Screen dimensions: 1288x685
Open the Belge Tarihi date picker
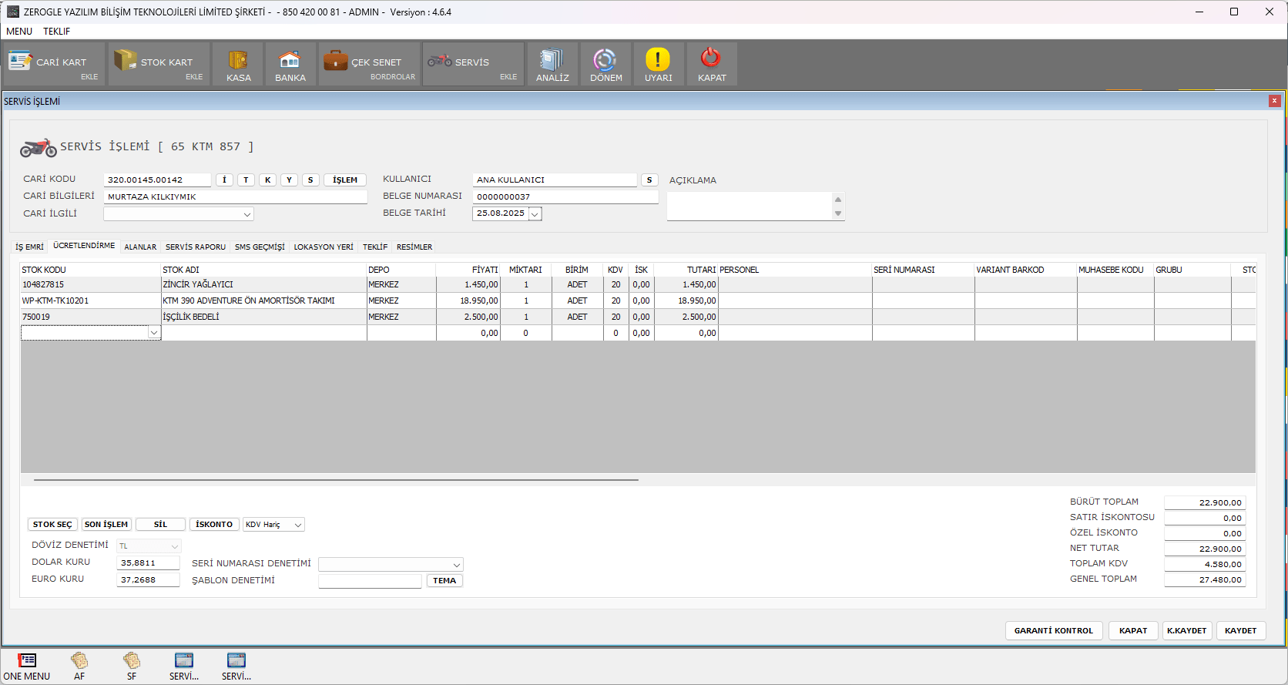point(535,214)
